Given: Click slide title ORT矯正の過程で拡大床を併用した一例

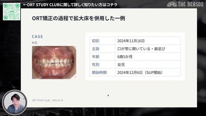Looking at the screenshot, I should click(x=79, y=18).
